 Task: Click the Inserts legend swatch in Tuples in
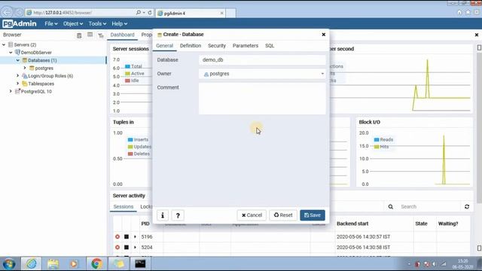[x=130, y=139]
